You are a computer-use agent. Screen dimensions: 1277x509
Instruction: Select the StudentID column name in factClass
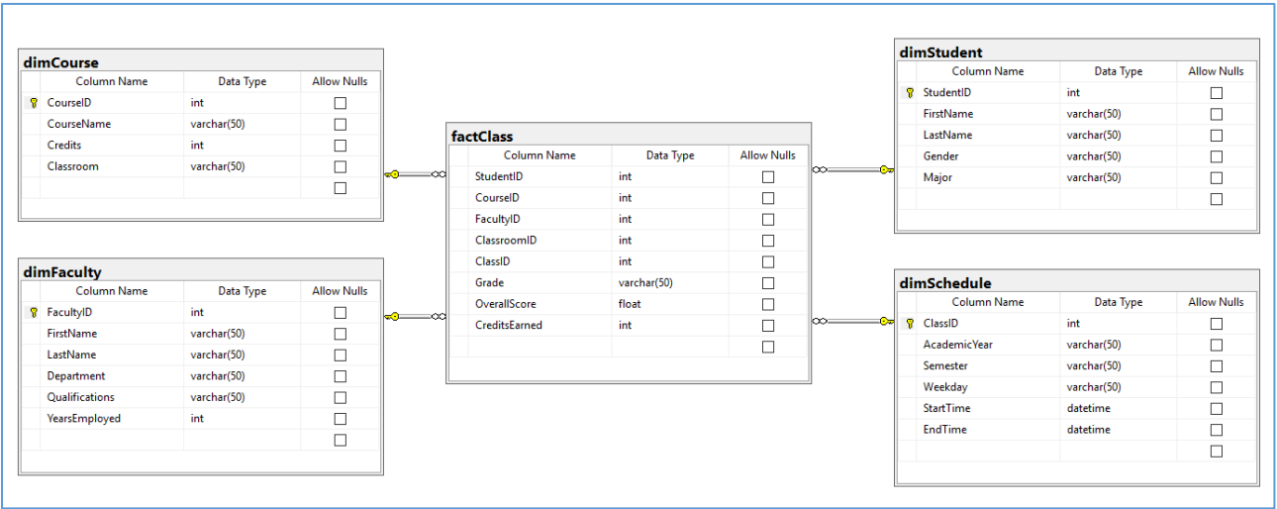499,176
